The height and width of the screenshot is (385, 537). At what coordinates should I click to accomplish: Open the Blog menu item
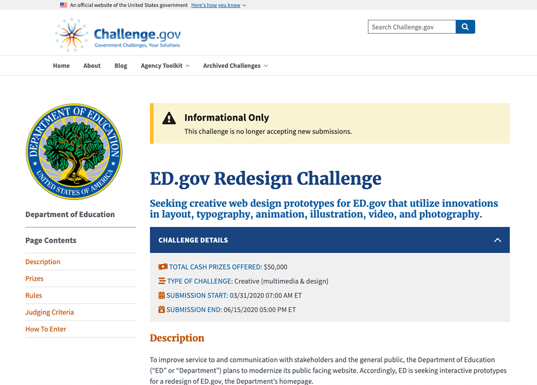121,65
